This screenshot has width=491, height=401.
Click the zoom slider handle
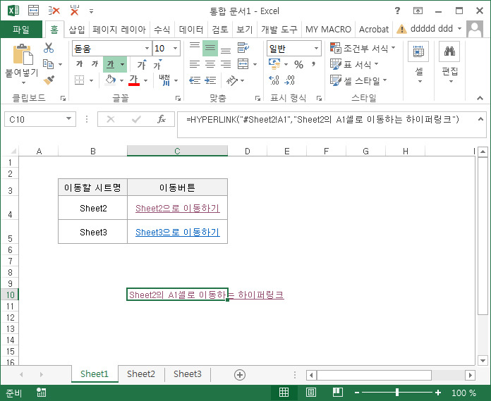pyautogui.click(x=396, y=393)
